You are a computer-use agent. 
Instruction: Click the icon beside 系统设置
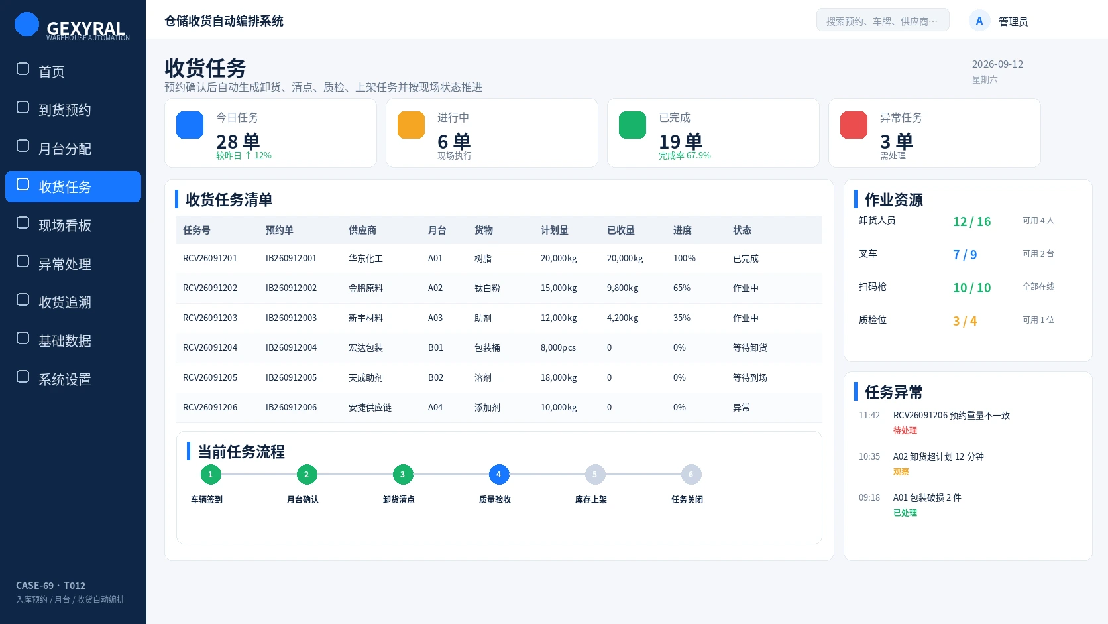click(x=23, y=377)
